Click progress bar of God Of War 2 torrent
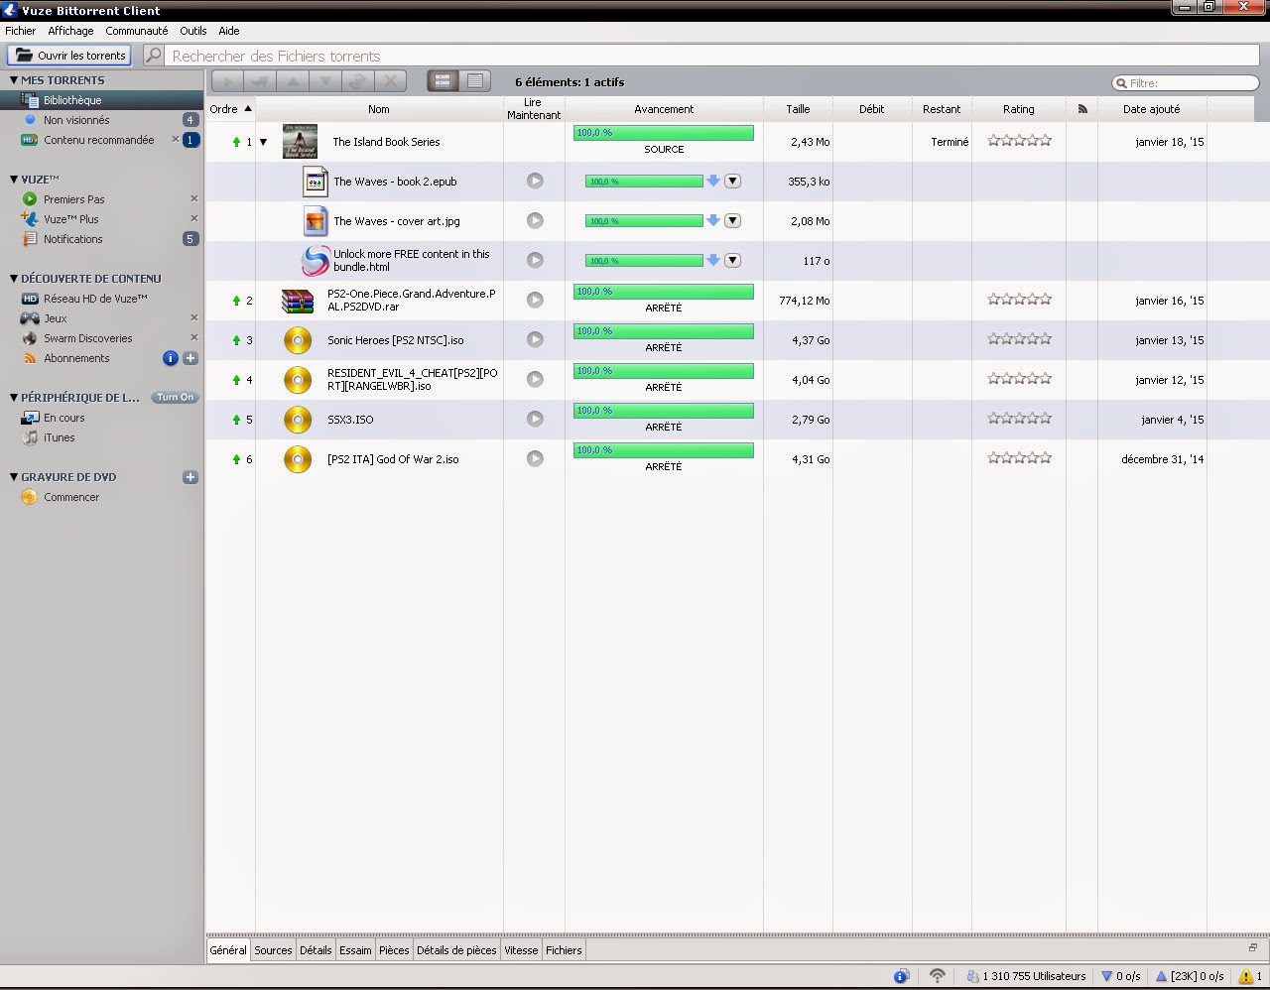The width and height of the screenshot is (1270, 990). click(x=664, y=450)
